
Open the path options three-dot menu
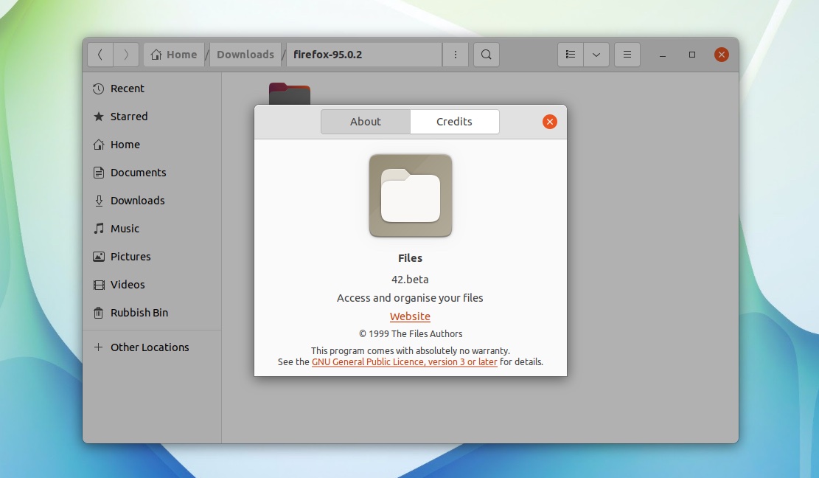click(x=456, y=55)
